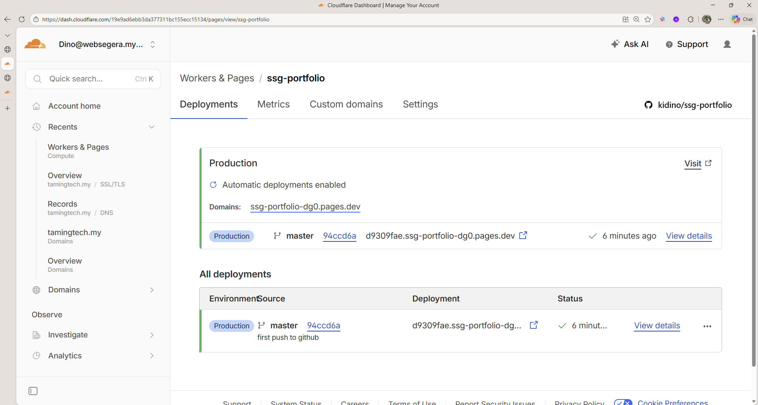Expand the Domains sidebar chevron
The width and height of the screenshot is (758, 405).
(x=152, y=290)
